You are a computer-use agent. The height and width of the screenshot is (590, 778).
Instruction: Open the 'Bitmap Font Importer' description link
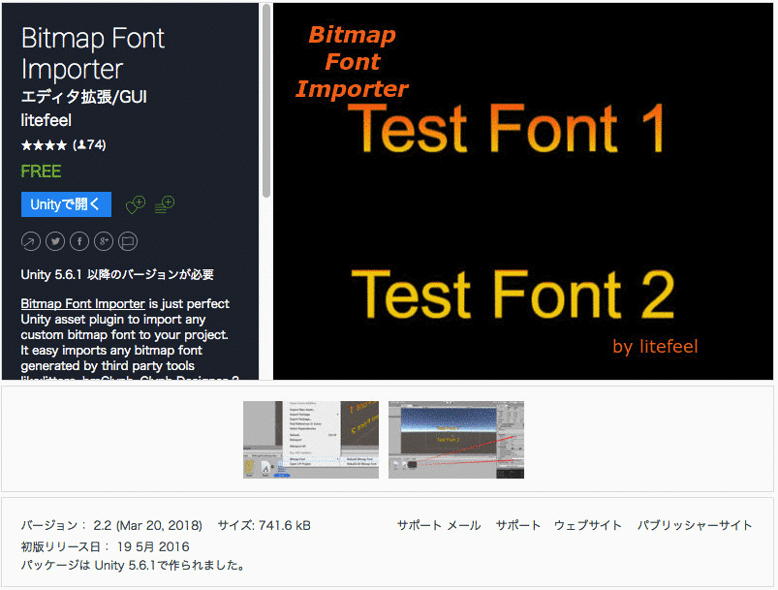click(83, 303)
